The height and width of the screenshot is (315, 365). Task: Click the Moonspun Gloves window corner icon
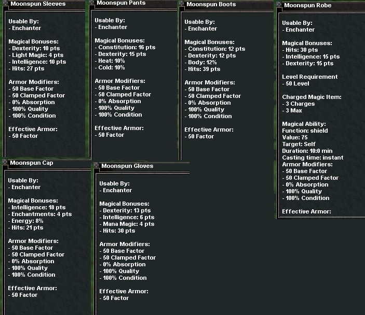pyautogui.click(x=96, y=166)
